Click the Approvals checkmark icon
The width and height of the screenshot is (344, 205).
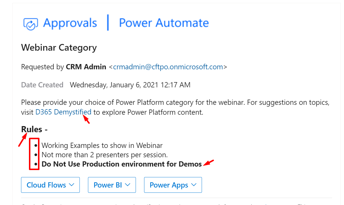[30, 24]
